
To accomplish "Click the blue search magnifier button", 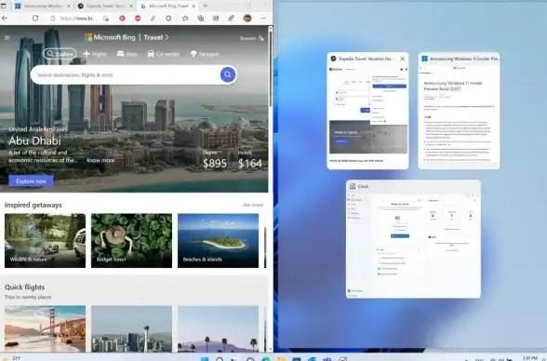I will pos(228,74).
